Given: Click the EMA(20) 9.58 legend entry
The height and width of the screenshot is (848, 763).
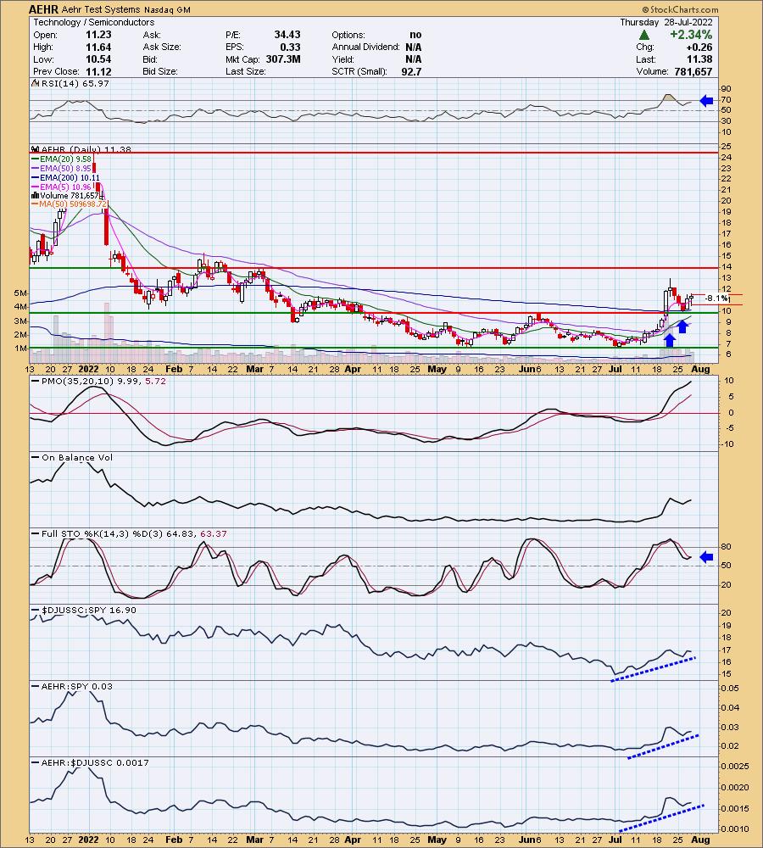Looking at the screenshot, I should point(65,159).
